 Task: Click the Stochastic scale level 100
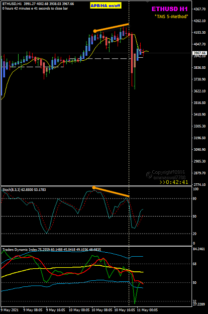click(195, 189)
